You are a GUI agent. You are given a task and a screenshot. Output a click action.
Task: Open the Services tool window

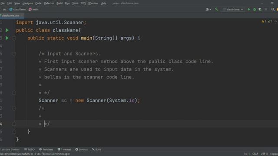(x=81, y=149)
